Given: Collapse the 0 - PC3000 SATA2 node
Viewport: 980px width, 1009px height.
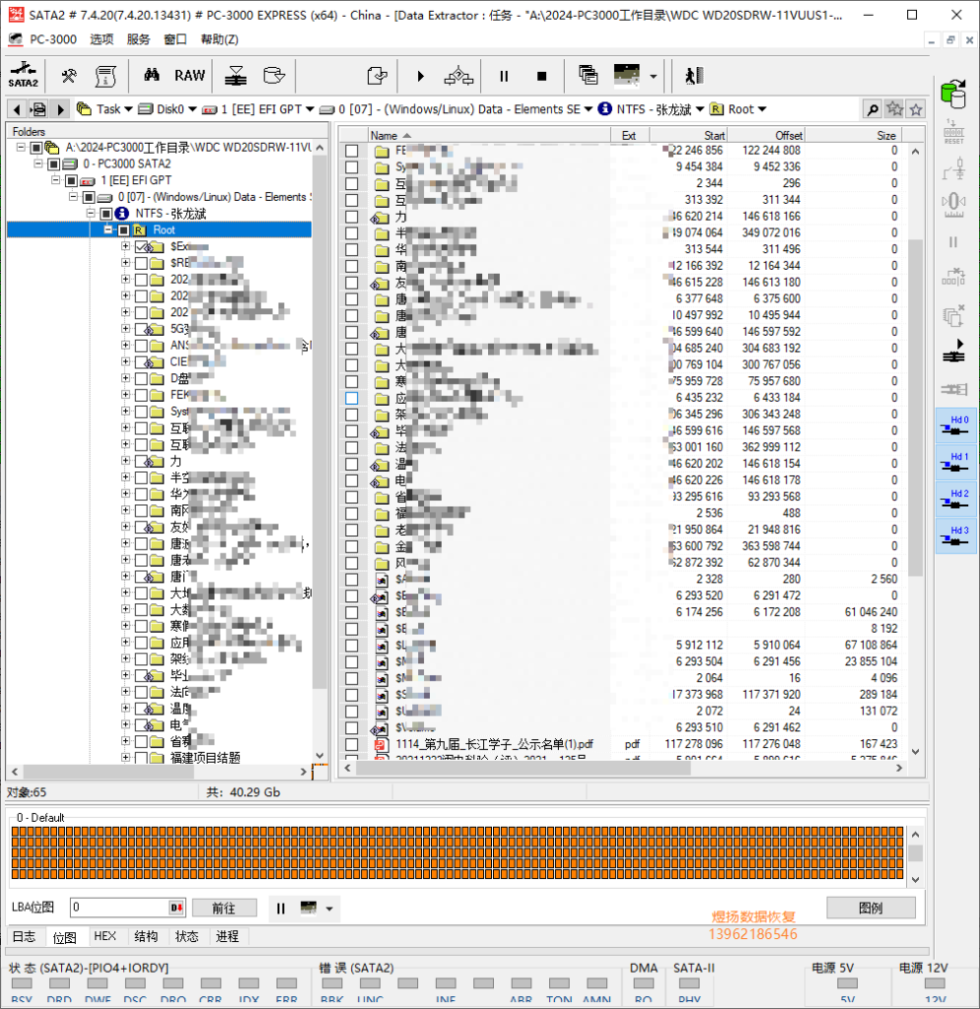Looking at the screenshot, I should coord(38,164).
